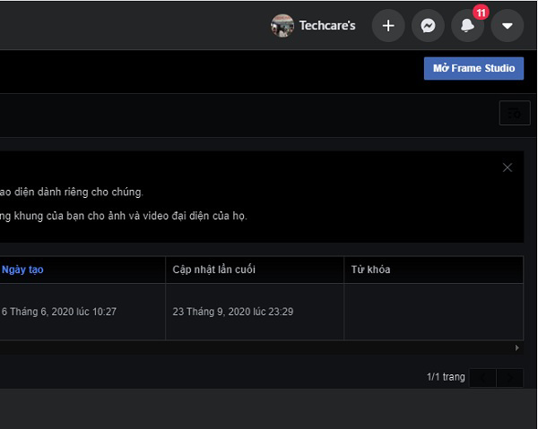Click the Cập nhật lần cuối column header
Viewport: 538px width, 429px height.
coord(213,270)
